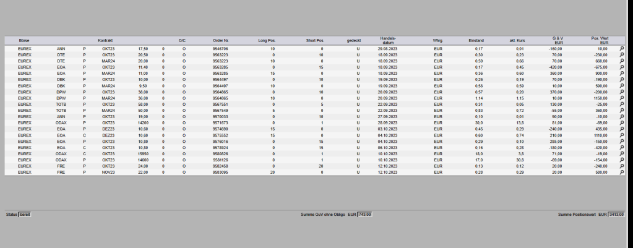
Task: Open magnifier on EOA DEZ23 put row
Action: coord(621,129)
